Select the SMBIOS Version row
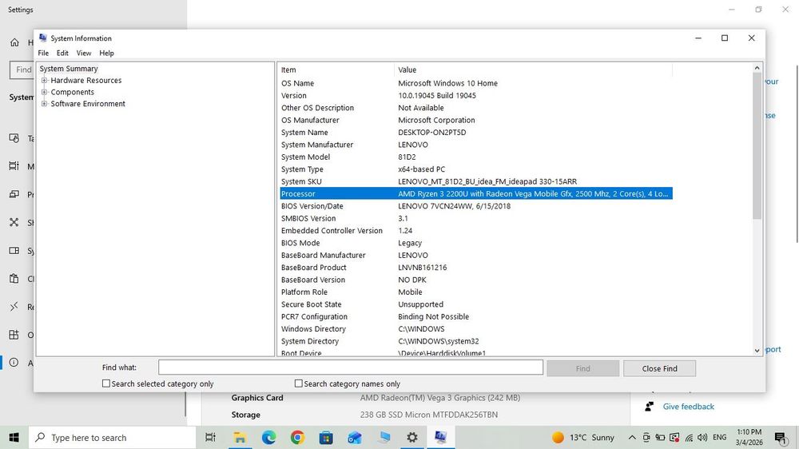Image resolution: width=799 pixels, height=449 pixels. [476, 218]
